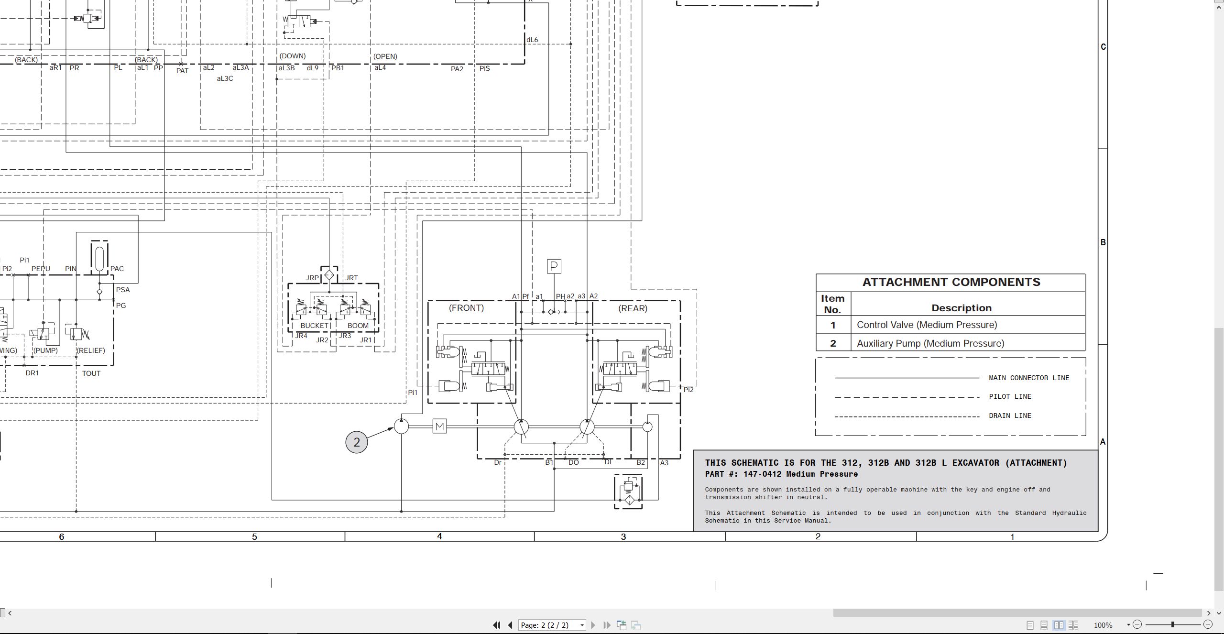Click 'Auxiliary Pump (Medium Pressure)' table row
1224x634 pixels.
tap(951, 343)
